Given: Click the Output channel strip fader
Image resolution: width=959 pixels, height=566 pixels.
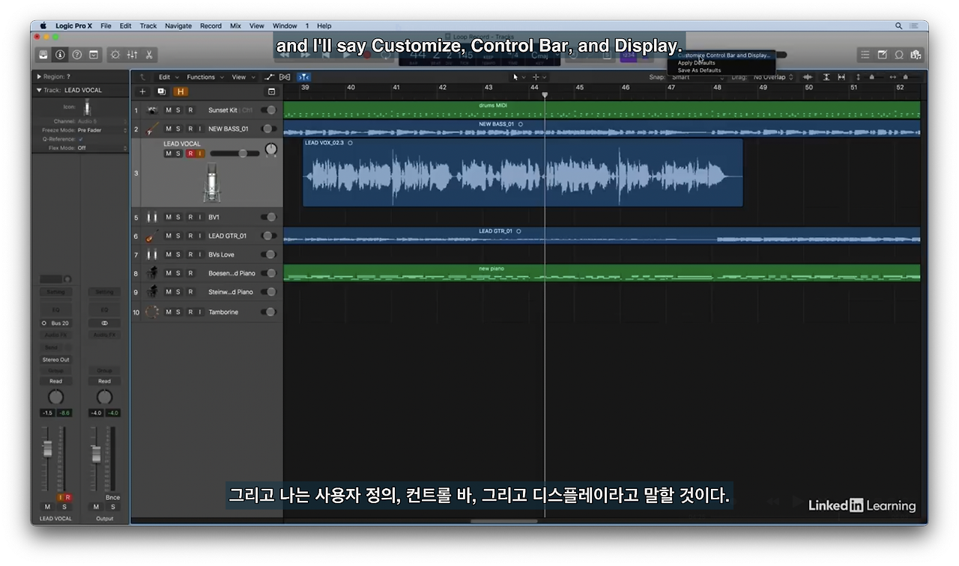Looking at the screenshot, I should pyautogui.click(x=96, y=453).
